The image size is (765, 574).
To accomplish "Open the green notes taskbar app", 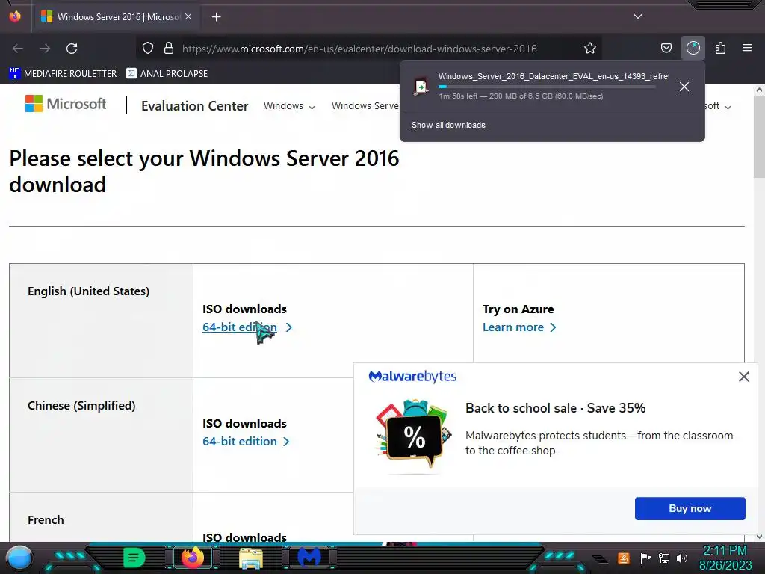I will pyautogui.click(x=134, y=558).
